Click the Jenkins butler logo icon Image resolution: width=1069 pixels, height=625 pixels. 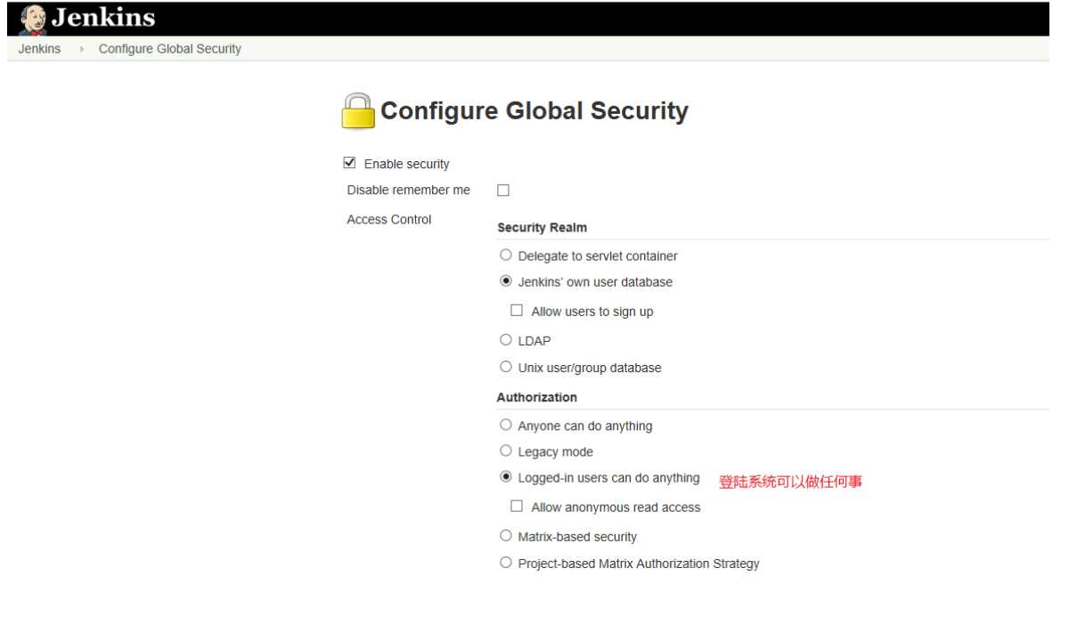tap(34, 18)
